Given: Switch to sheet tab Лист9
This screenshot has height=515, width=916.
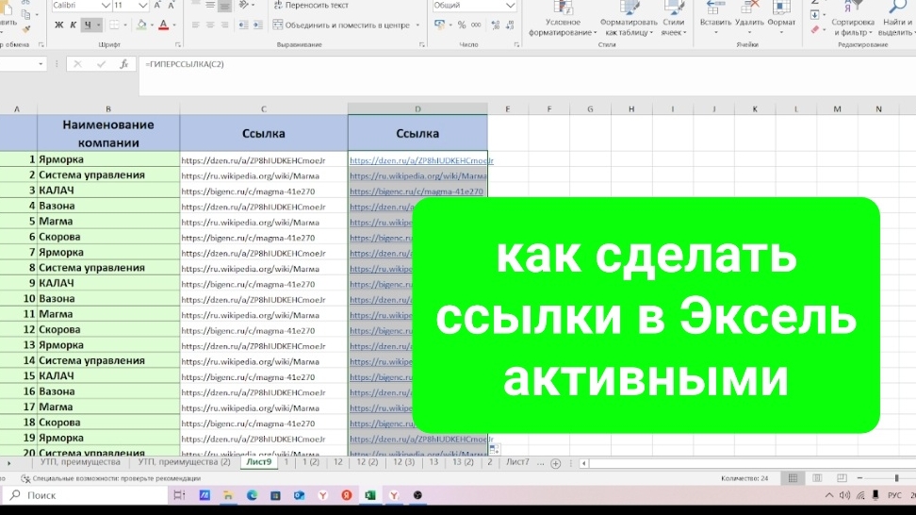Looking at the screenshot, I should click(x=259, y=462).
